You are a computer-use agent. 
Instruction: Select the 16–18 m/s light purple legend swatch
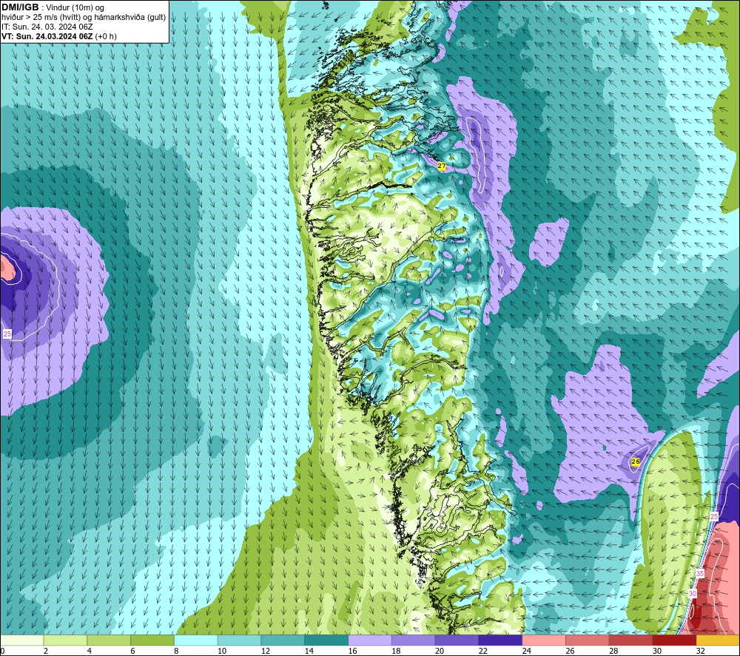pyautogui.click(x=370, y=640)
